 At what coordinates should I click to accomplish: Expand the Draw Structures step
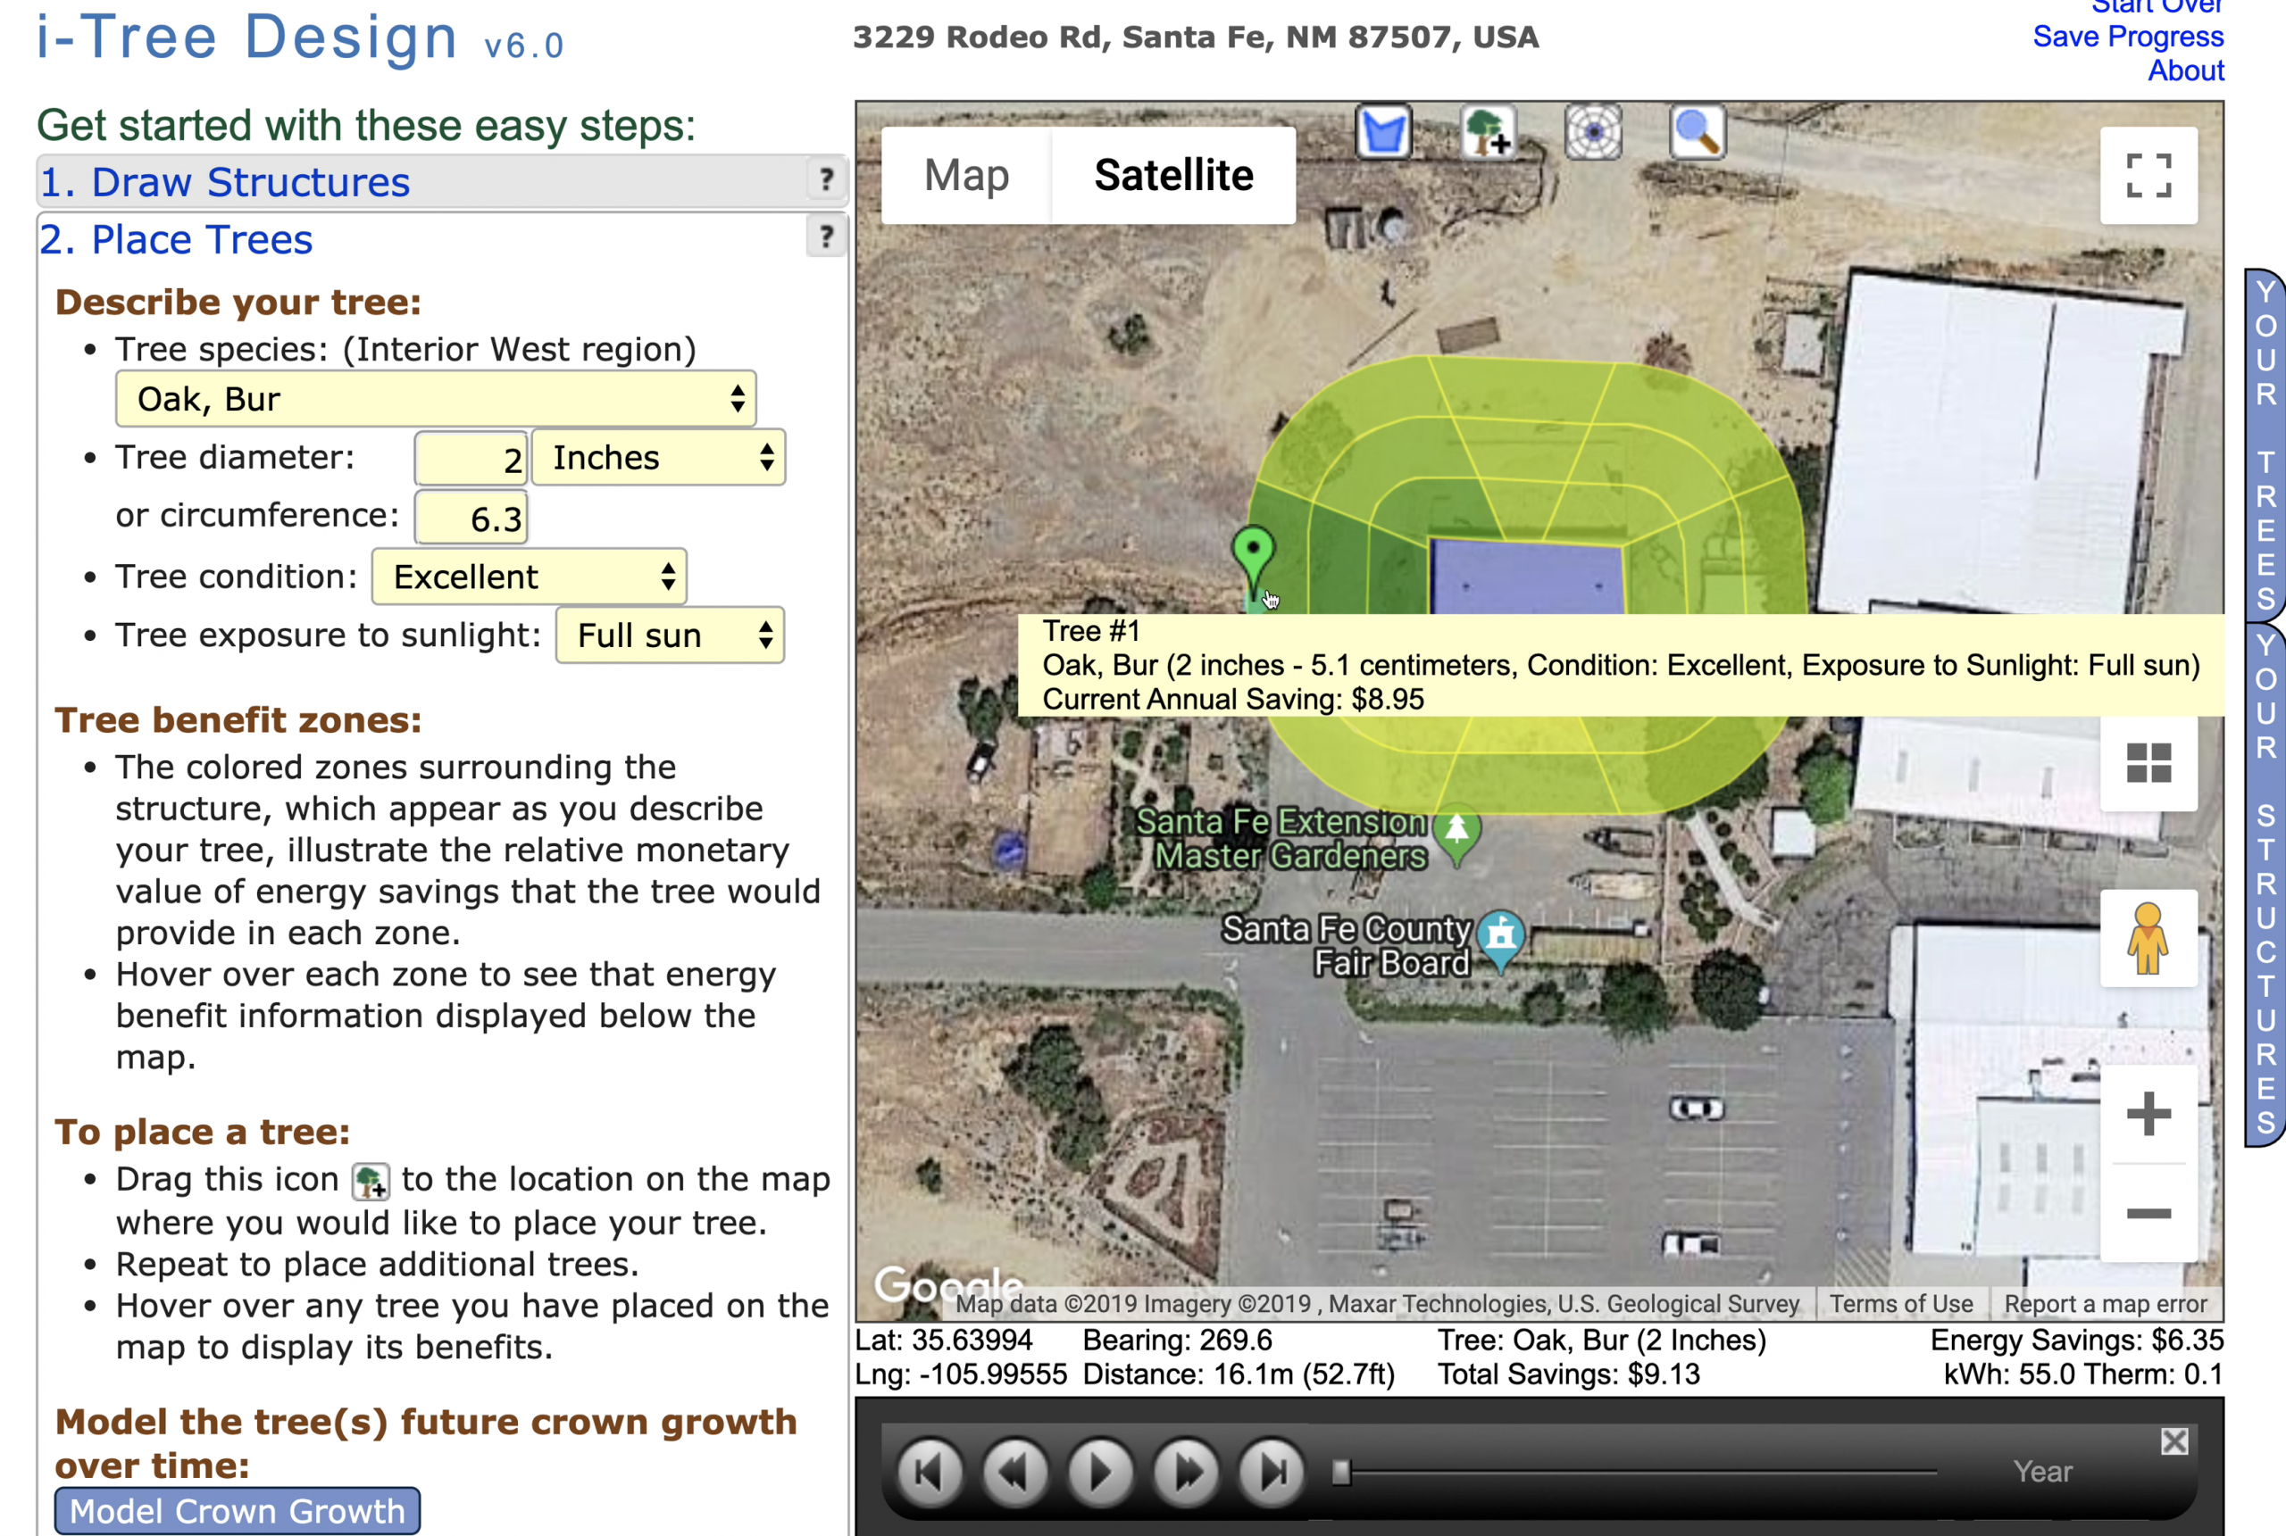pos(225,182)
